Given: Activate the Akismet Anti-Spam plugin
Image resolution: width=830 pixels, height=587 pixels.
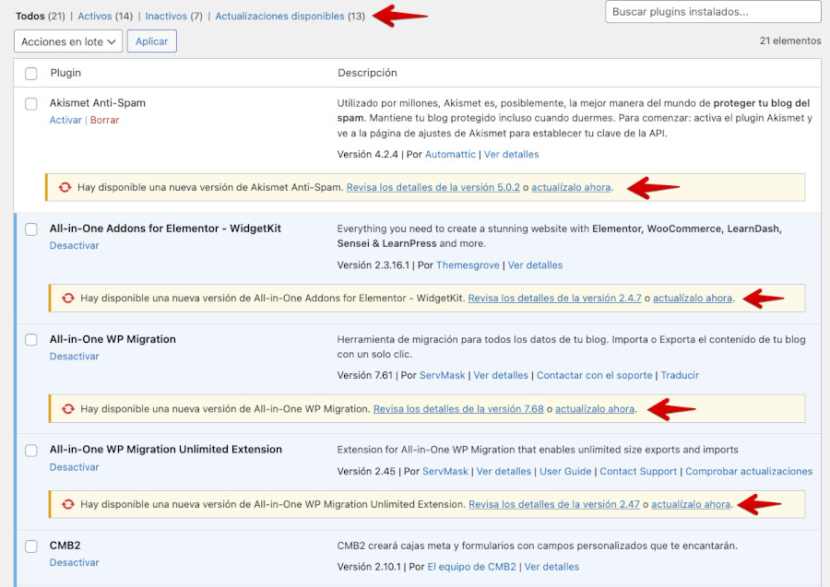Looking at the screenshot, I should click(65, 120).
